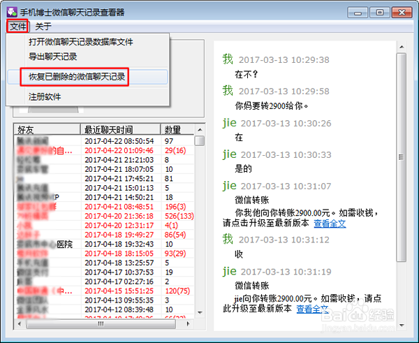This screenshot has height=343, width=419.
Task: Click the friend list scroll down arrow
Action: pyautogui.click(x=200, y=312)
